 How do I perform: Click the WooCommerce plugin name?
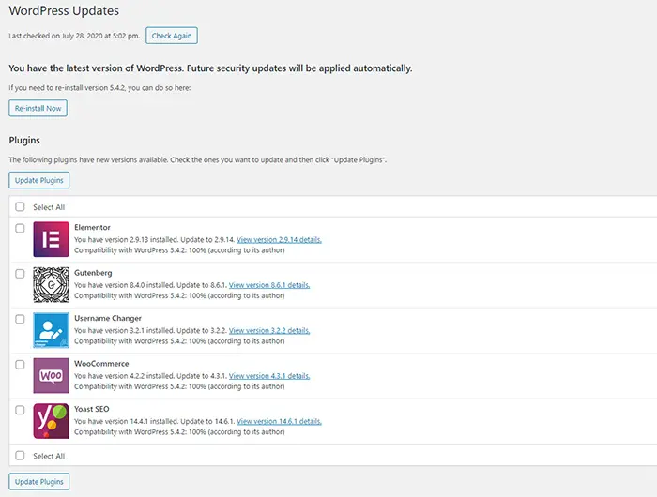click(x=101, y=364)
